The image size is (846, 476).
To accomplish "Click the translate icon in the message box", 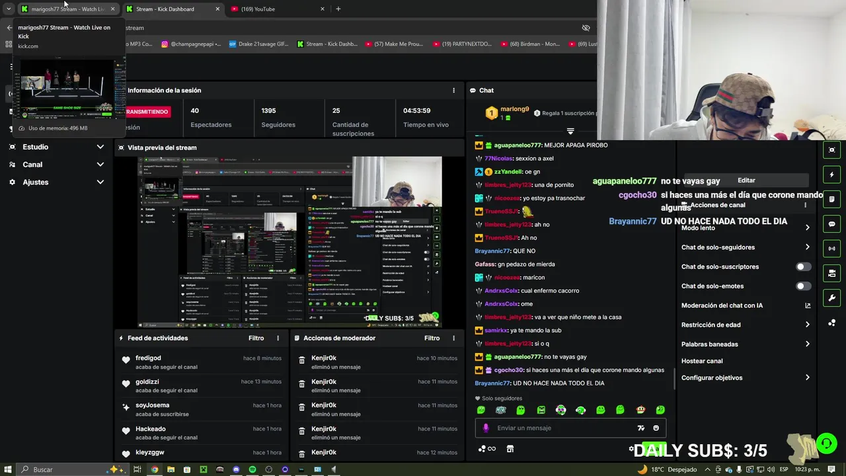I will click(640, 428).
